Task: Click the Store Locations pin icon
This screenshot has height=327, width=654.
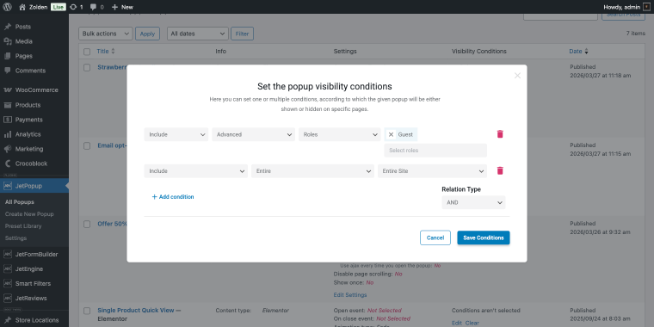Action: click(8, 320)
